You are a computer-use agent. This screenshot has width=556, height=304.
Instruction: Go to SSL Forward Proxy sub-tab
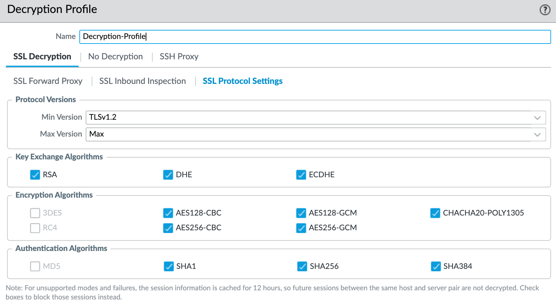click(x=48, y=81)
